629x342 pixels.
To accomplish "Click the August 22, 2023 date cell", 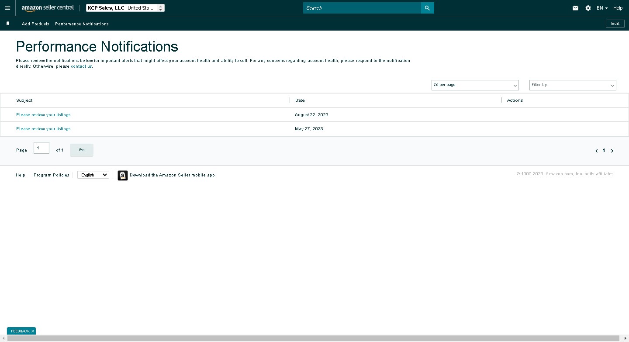I will point(311,115).
